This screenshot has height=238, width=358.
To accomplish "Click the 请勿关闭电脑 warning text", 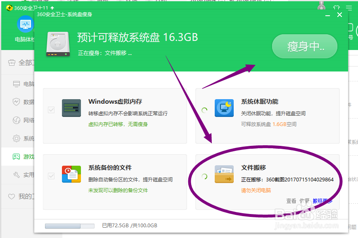I will coord(256,190).
